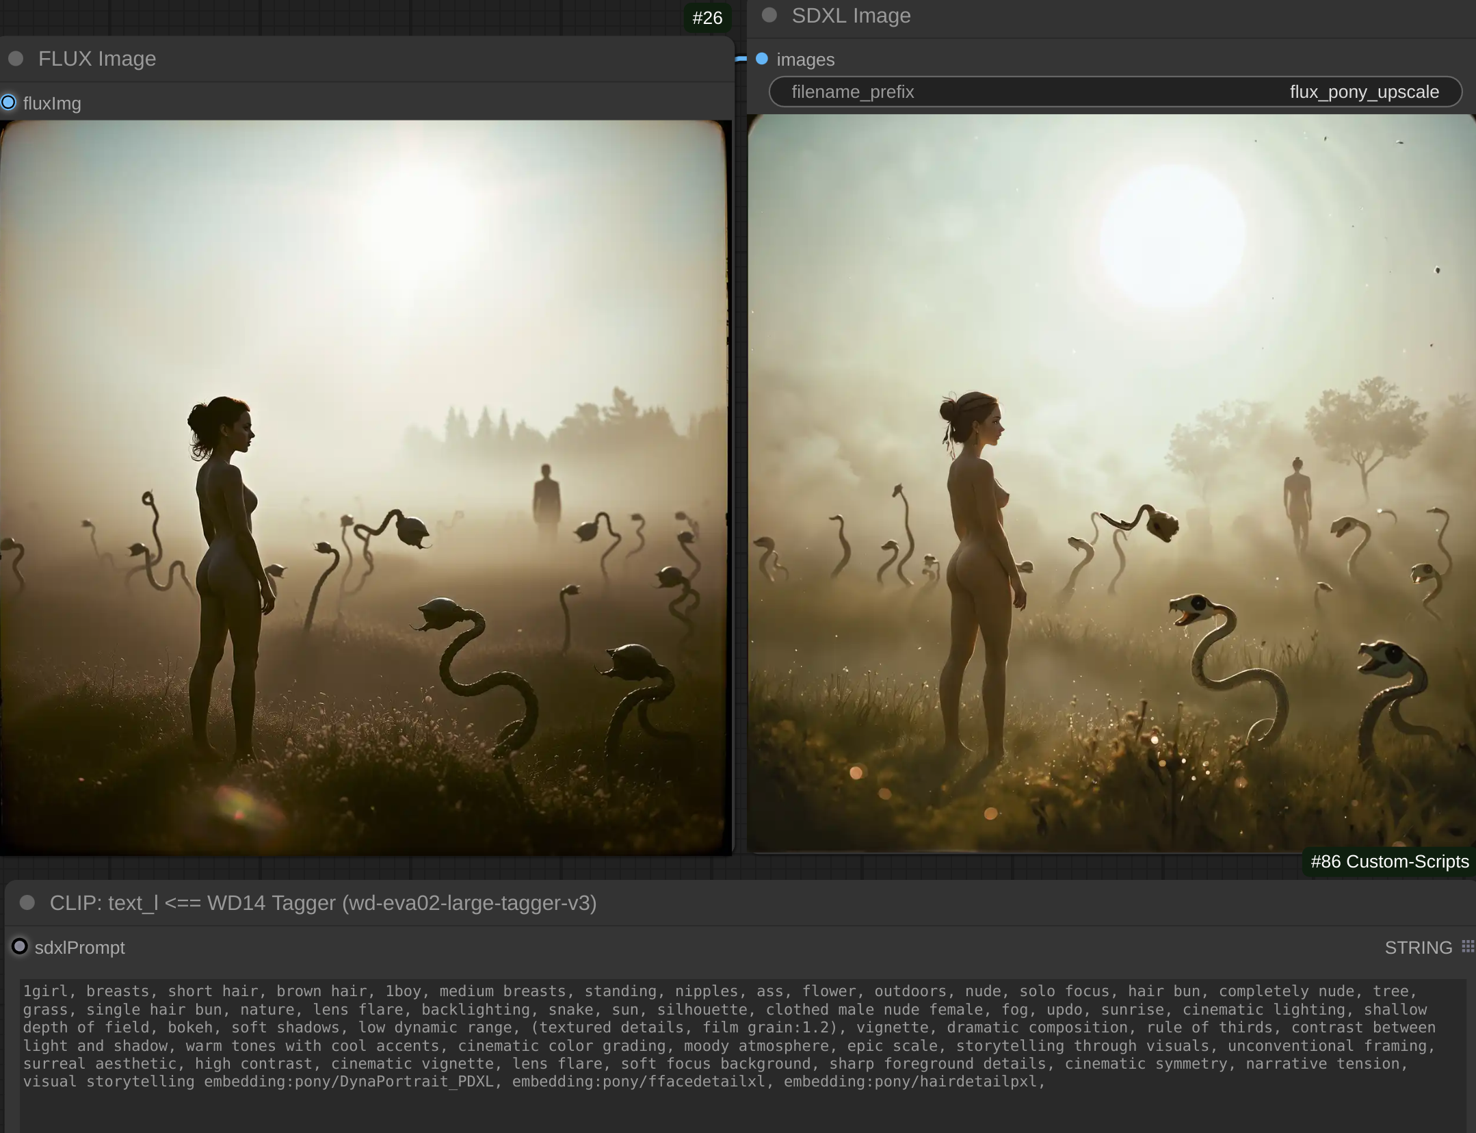Viewport: 1476px width, 1133px height.
Task: Click the blue link wire stub beside images
Action: coord(741,60)
